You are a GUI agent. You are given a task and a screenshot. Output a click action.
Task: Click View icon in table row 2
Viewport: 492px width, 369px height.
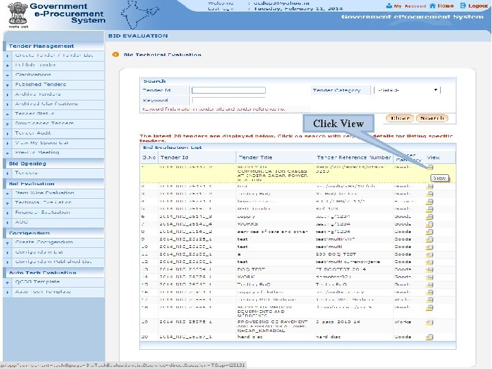pyautogui.click(x=430, y=187)
